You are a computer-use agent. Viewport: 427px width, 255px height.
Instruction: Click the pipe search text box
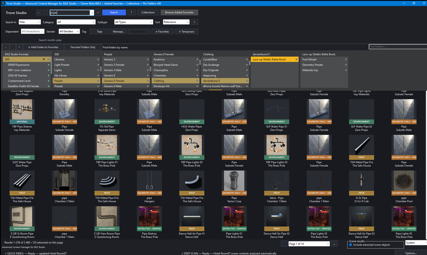(x=70, y=13)
